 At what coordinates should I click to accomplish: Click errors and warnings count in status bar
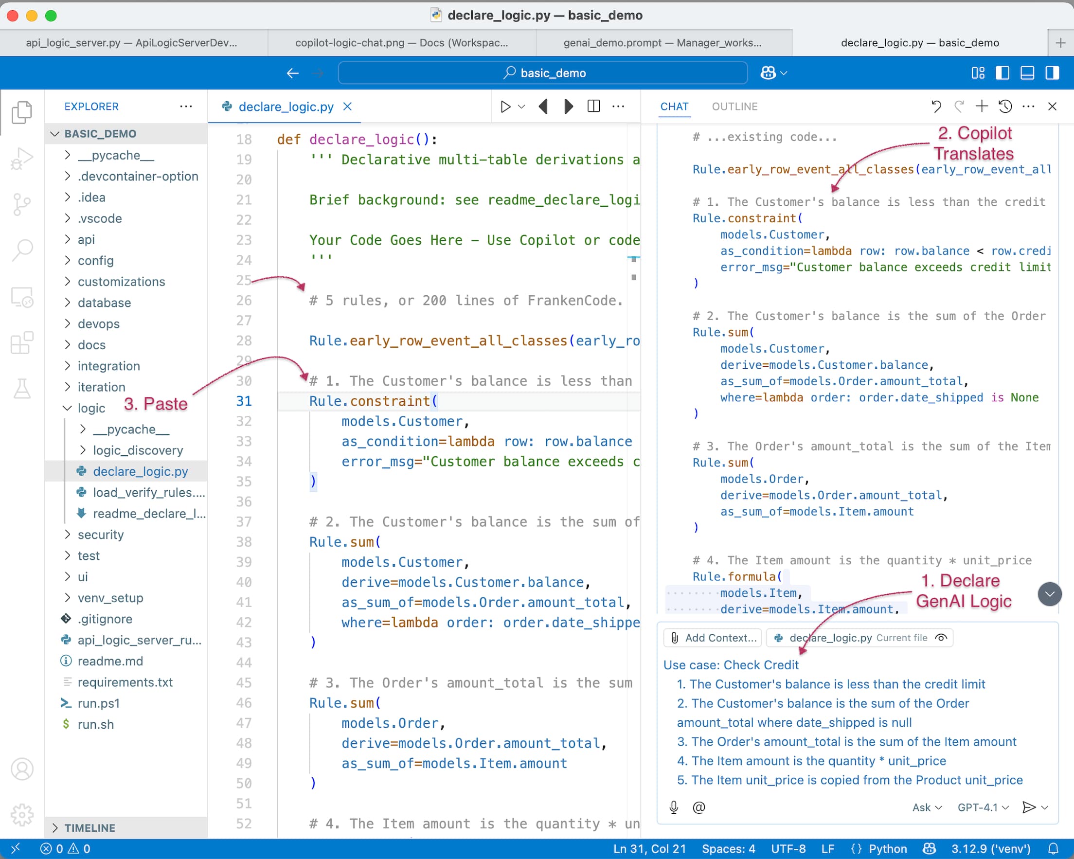[x=65, y=848]
